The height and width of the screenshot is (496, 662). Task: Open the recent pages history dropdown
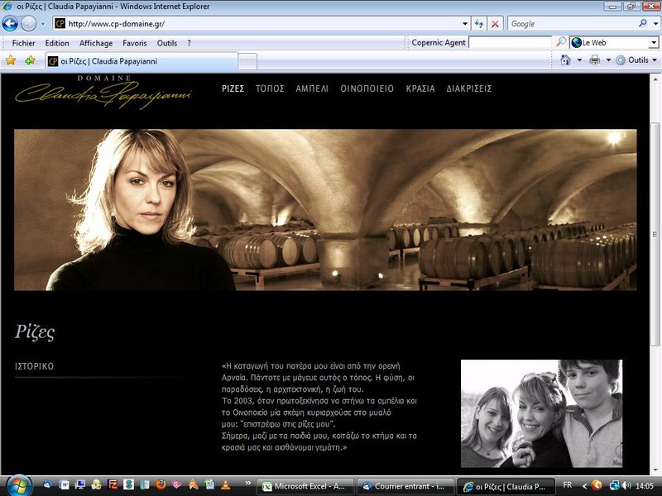pos(43,24)
